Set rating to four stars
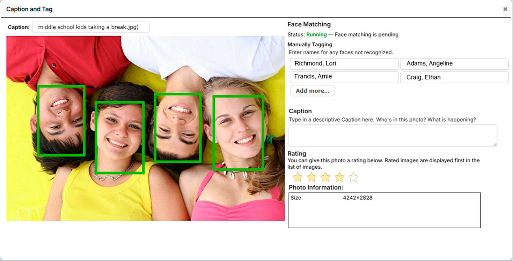513x261 pixels. tap(339, 177)
